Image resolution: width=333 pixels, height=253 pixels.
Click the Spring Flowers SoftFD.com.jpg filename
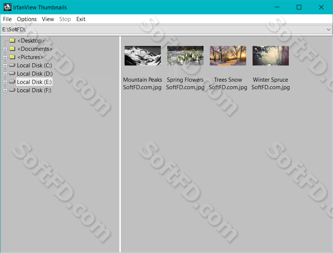(185, 84)
